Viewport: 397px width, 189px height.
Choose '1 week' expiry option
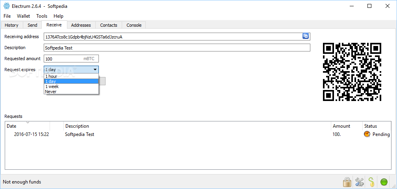pos(71,86)
